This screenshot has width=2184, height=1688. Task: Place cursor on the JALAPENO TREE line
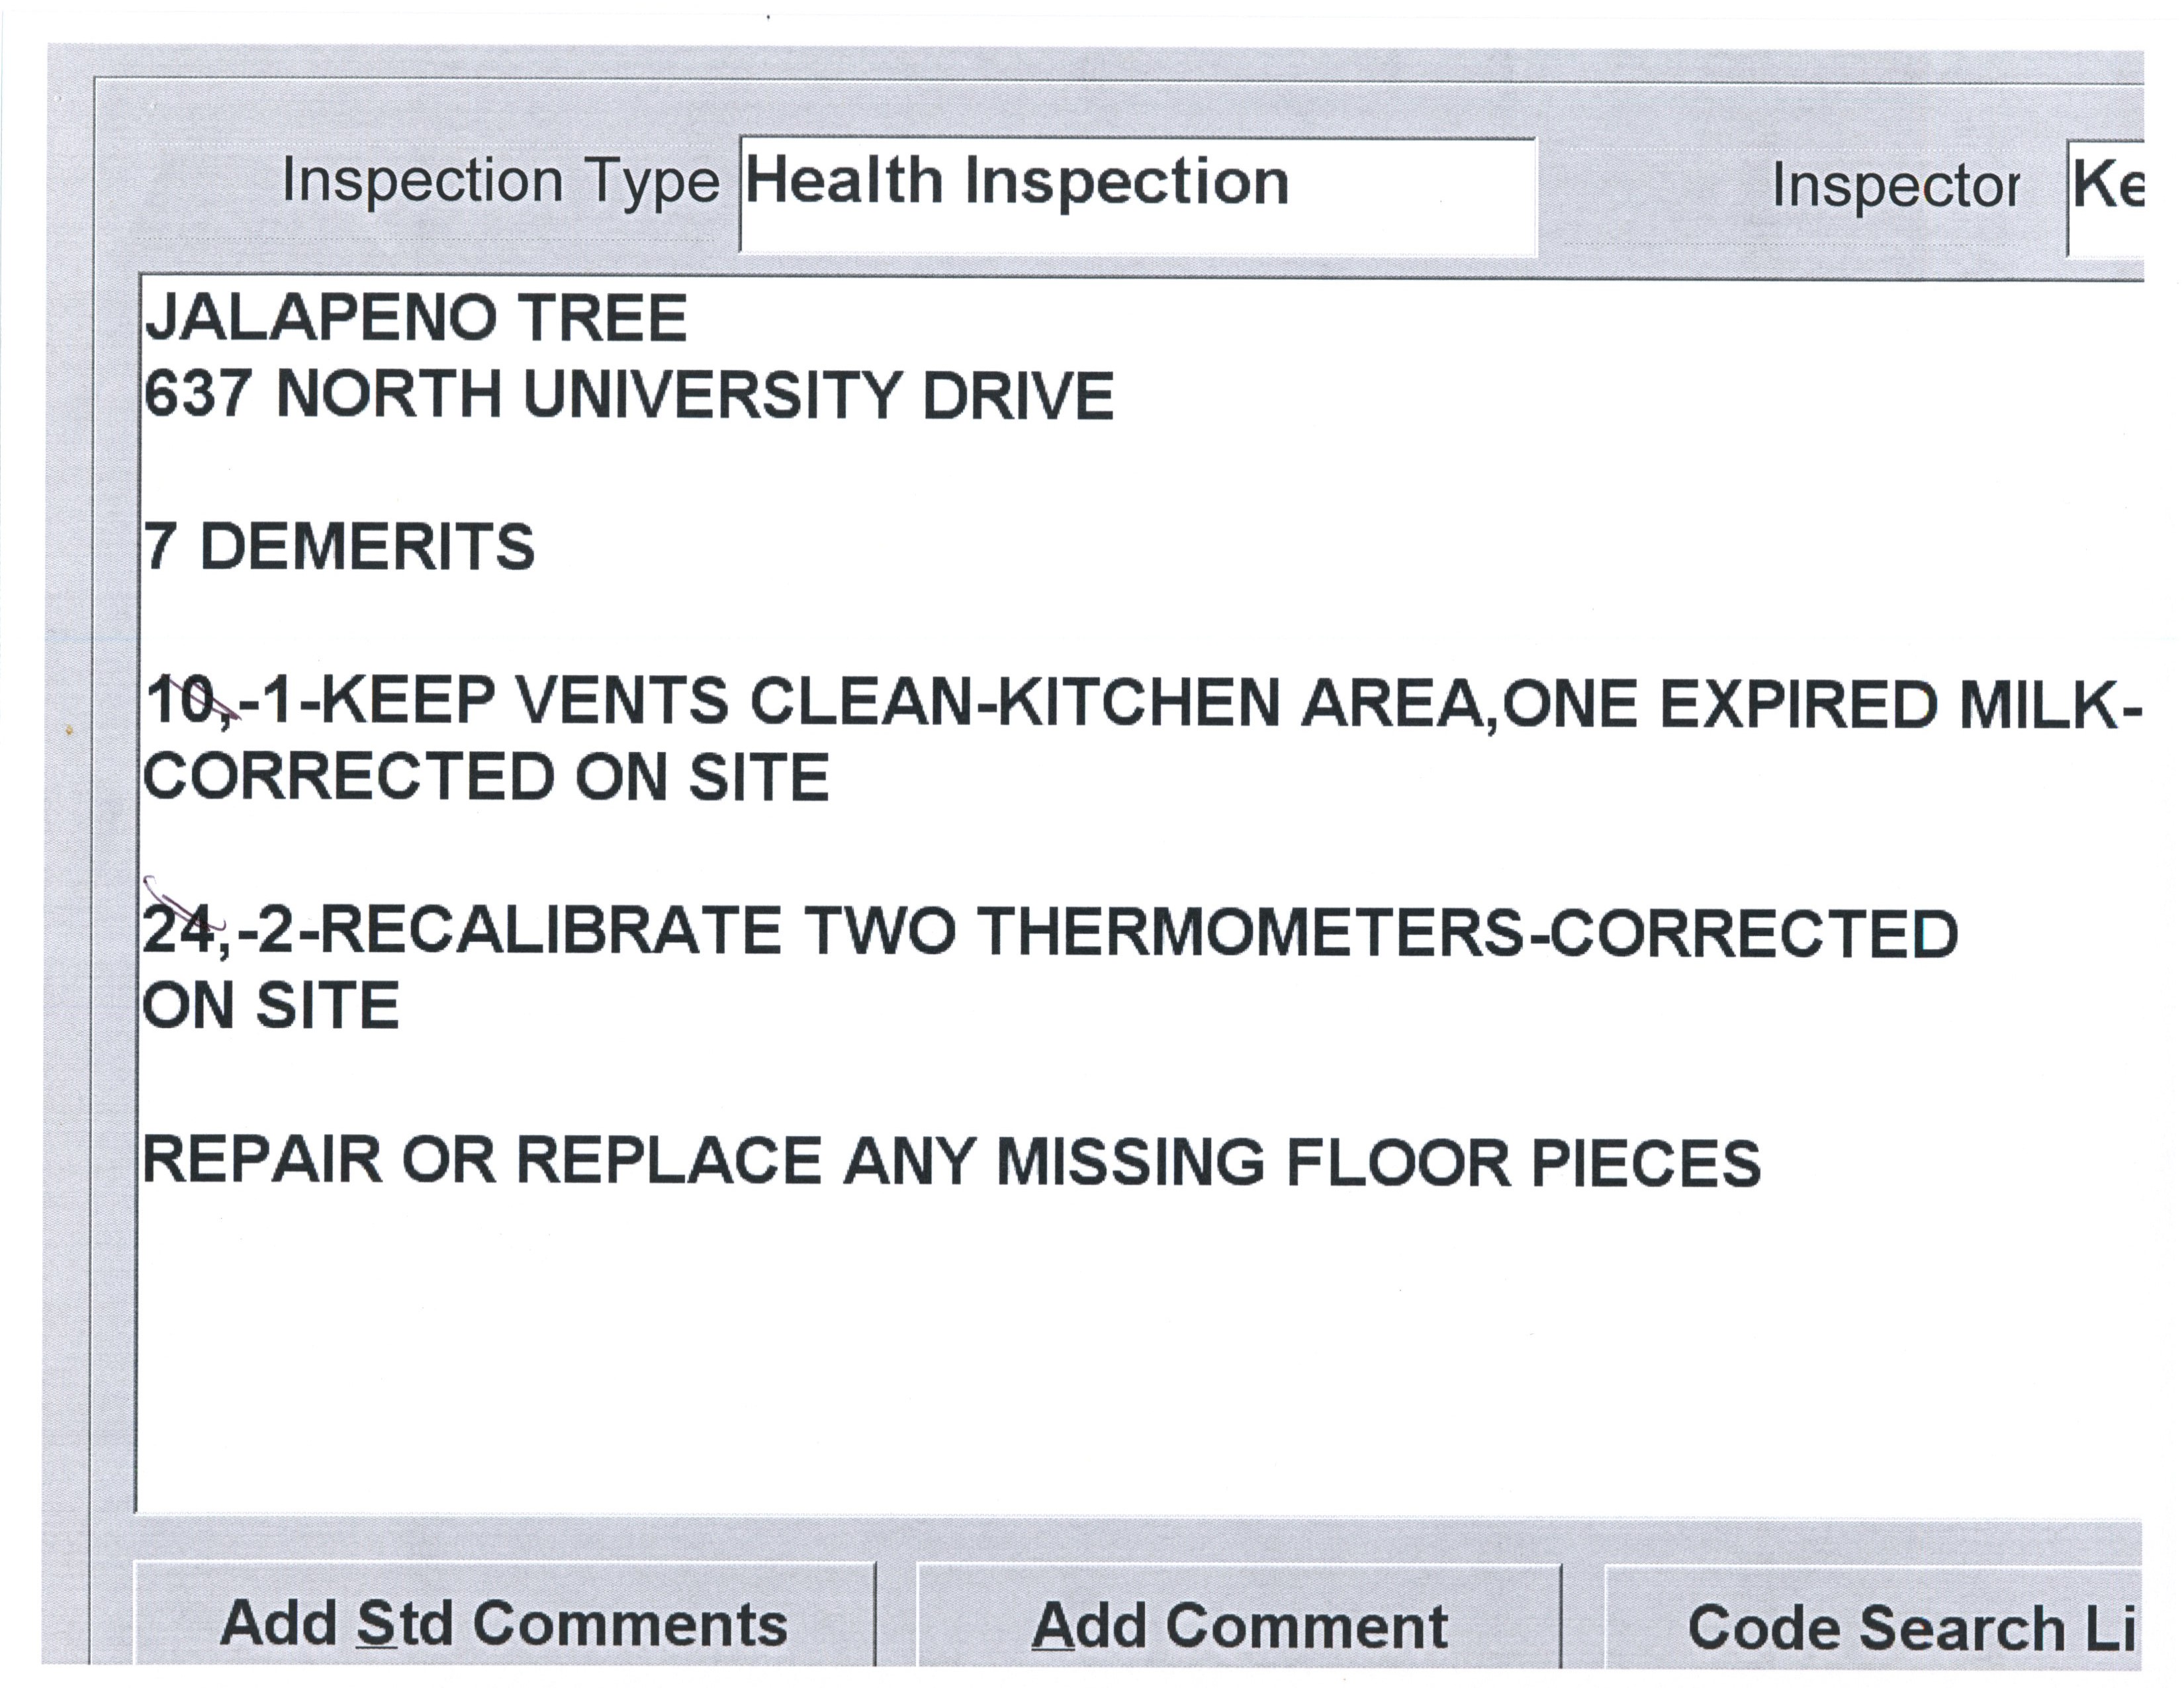coord(416,318)
